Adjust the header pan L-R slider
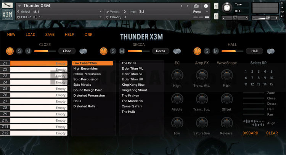 pos(235,18)
